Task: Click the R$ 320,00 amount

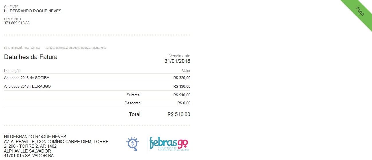Action: (x=182, y=78)
